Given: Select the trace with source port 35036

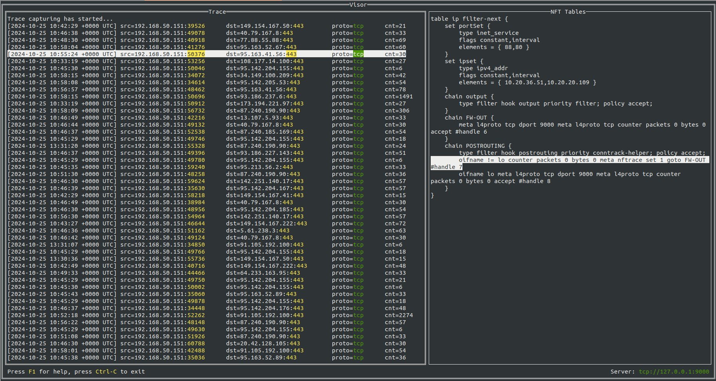Looking at the screenshot, I should 207,357.
